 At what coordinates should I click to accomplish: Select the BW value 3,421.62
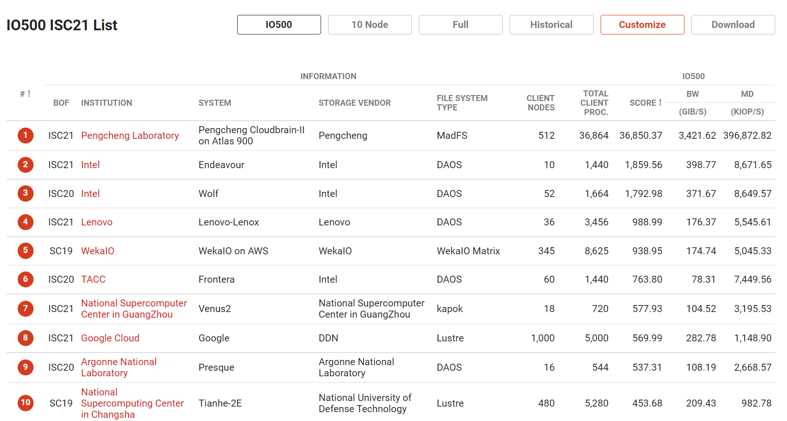tap(697, 136)
